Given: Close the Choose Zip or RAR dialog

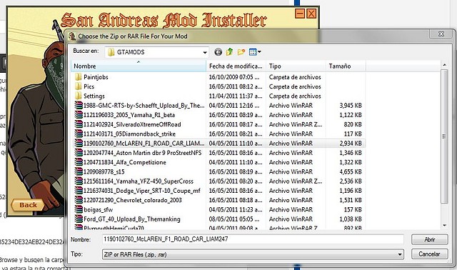Looking at the screenshot, I should click(441, 34).
